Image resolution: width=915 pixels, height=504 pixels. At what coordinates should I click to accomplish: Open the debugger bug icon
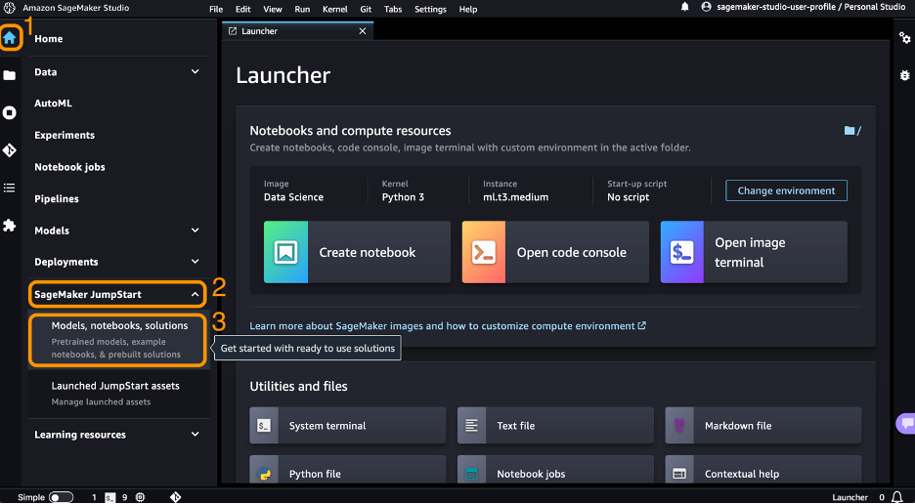coord(904,75)
